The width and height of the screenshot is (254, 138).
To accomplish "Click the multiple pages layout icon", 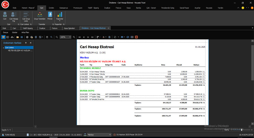I will tap(98, 37).
